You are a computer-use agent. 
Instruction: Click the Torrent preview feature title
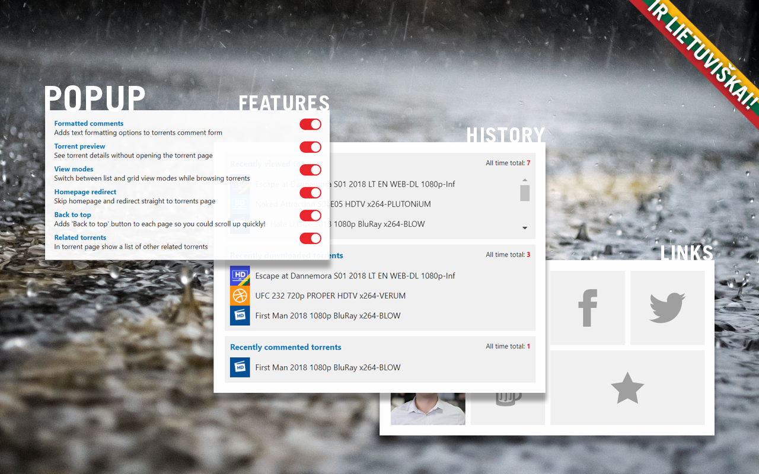point(79,146)
